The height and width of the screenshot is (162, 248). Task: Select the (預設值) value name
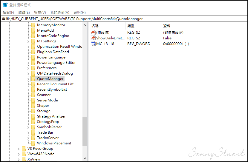click(103, 32)
